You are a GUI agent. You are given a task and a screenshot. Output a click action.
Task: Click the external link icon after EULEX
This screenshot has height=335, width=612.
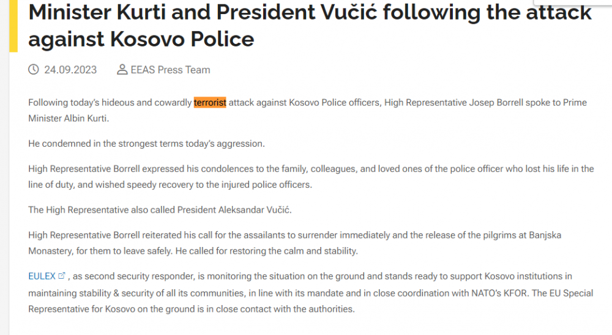pos(62,276)
